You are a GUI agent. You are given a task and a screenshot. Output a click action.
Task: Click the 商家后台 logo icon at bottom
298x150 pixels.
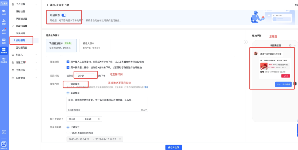pyautogui.click(x=4, y=144)
